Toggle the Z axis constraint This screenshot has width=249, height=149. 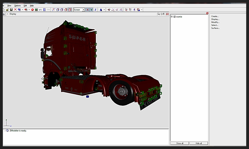coord(95,10)
